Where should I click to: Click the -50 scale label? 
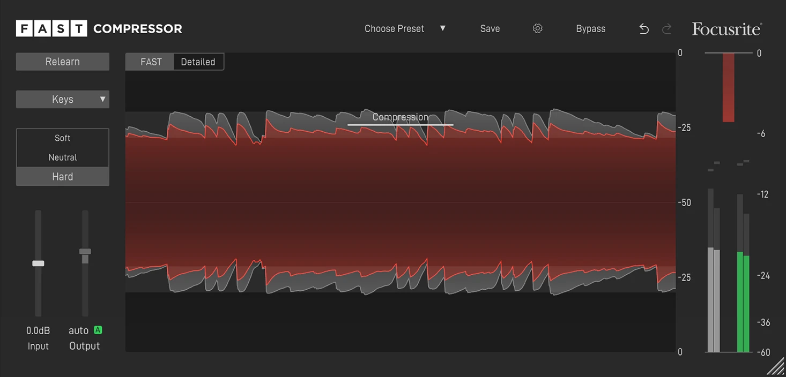[x=684, y=203]
